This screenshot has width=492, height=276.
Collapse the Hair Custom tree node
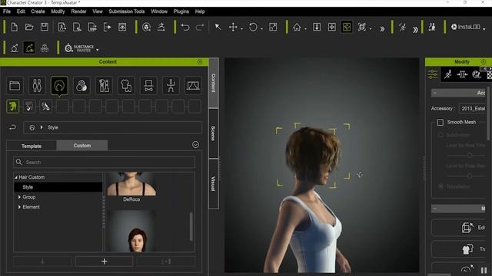pyautogui.click(x=15, y=177)
